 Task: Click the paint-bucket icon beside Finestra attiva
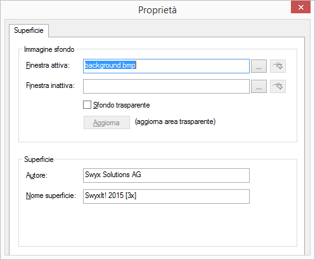click(278, 66)
